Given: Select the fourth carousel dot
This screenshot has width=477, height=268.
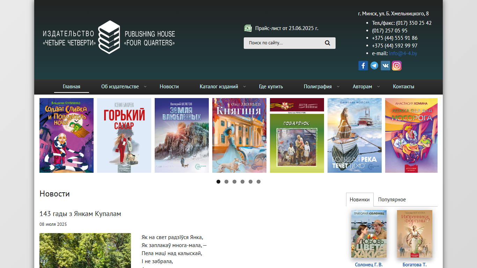Looking at the screenshot, I should pyautogui.click(x=243, y=181).
